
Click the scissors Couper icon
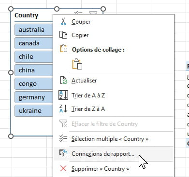(x=63, y=21)
